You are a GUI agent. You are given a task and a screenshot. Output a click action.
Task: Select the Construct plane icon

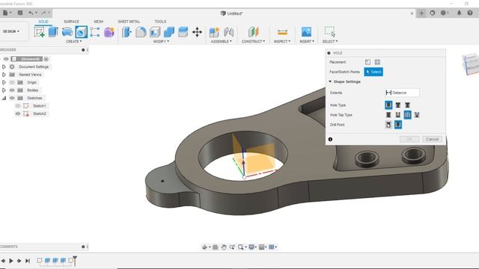(x=253, y=31)
